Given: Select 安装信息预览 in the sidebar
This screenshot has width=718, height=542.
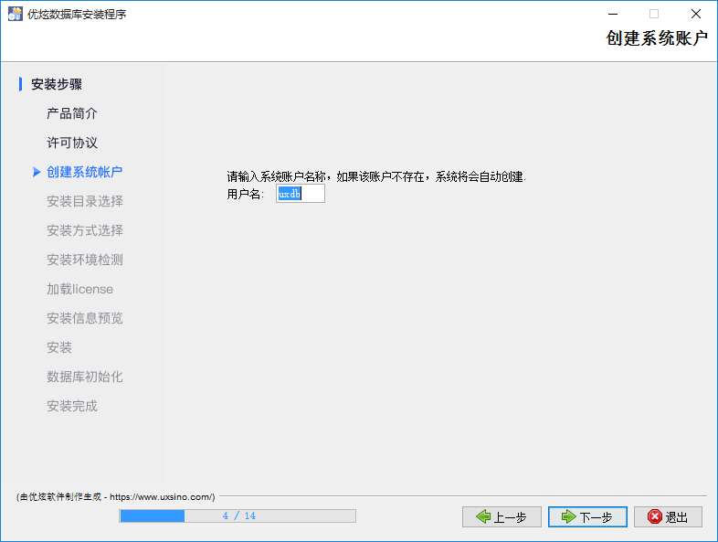Looking at the screenshot, I should (84, 318).
